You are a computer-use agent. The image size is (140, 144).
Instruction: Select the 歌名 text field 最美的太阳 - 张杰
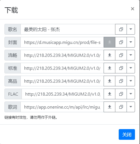[68, 29]
